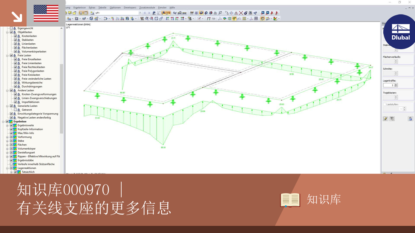Open the Zusatzmodule menu

tap(147, 8)
